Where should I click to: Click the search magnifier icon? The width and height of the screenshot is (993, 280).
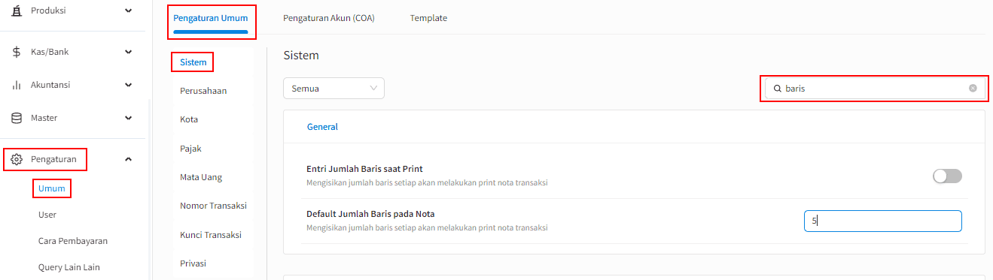coord(778,89)
